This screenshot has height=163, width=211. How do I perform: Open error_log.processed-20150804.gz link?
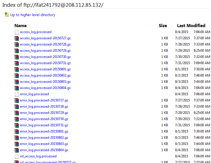click(x=44, y=150)
